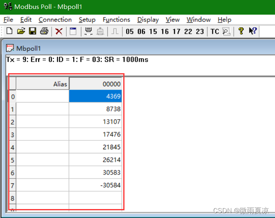The width and height of the screenshot is (275, 218).
Task: Click the Alias column header
Action: (x=43, y=84)
